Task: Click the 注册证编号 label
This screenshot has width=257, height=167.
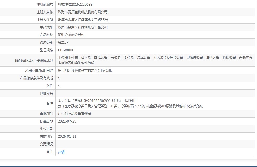Action: (x=45, y=5)
